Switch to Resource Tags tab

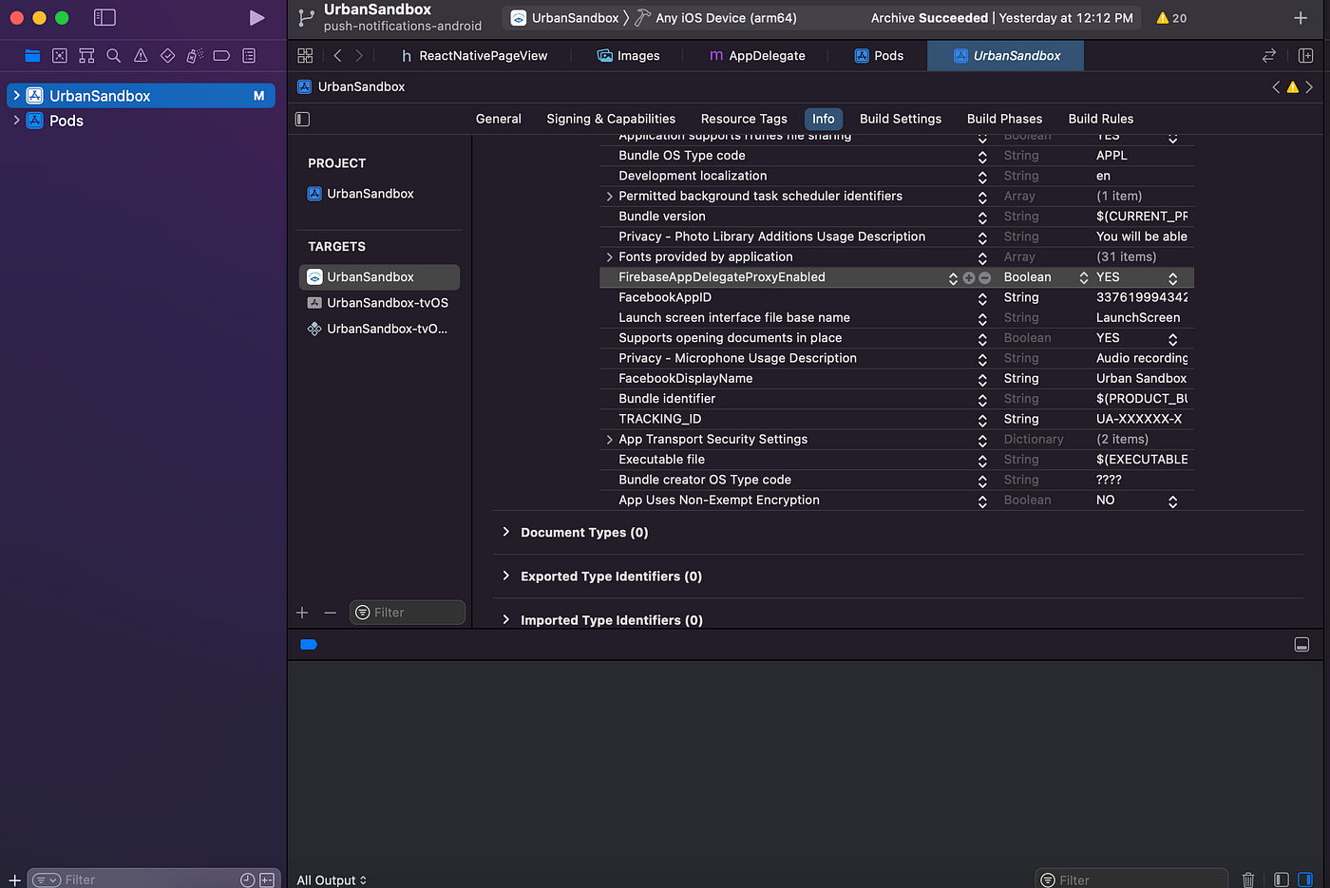pyautogui.click(x=744, y=119)
